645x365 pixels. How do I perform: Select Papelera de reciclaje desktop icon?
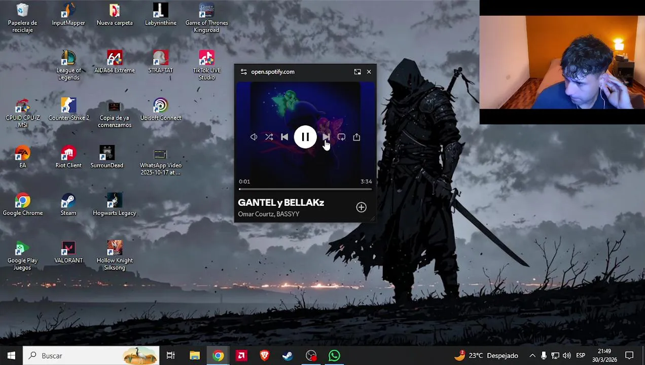tap(23, 18)
